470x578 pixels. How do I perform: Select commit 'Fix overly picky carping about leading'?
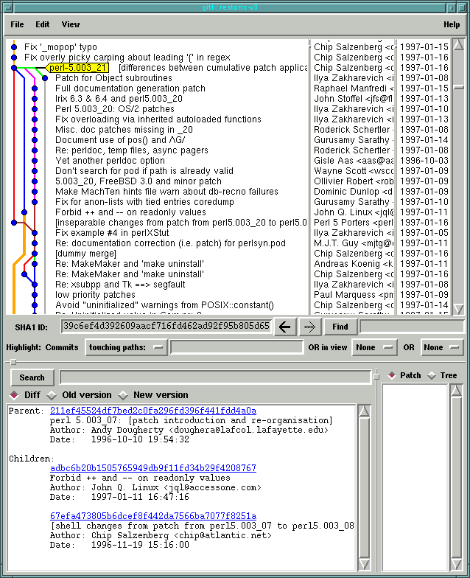point(127,58)
